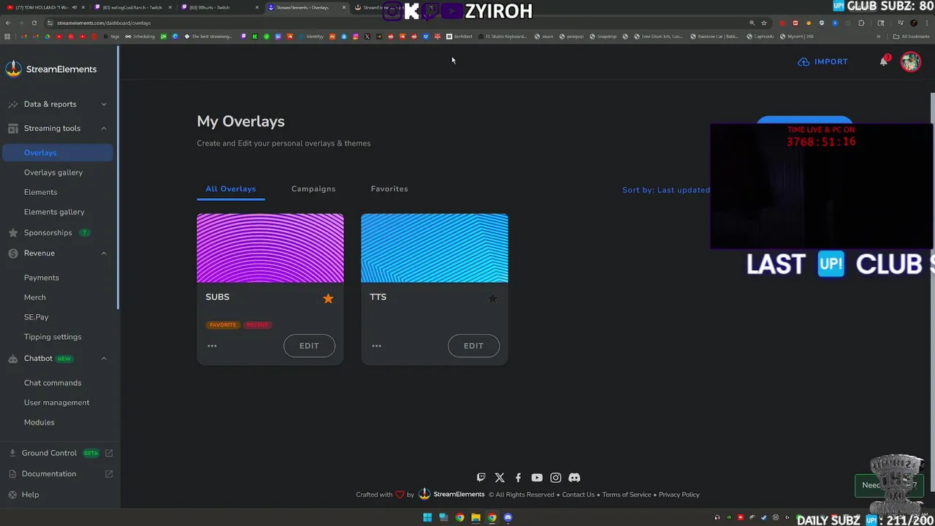Click the Data & reports chart icon
The width and height of the screenshot is (935, 526).
(x=13, y=104)
